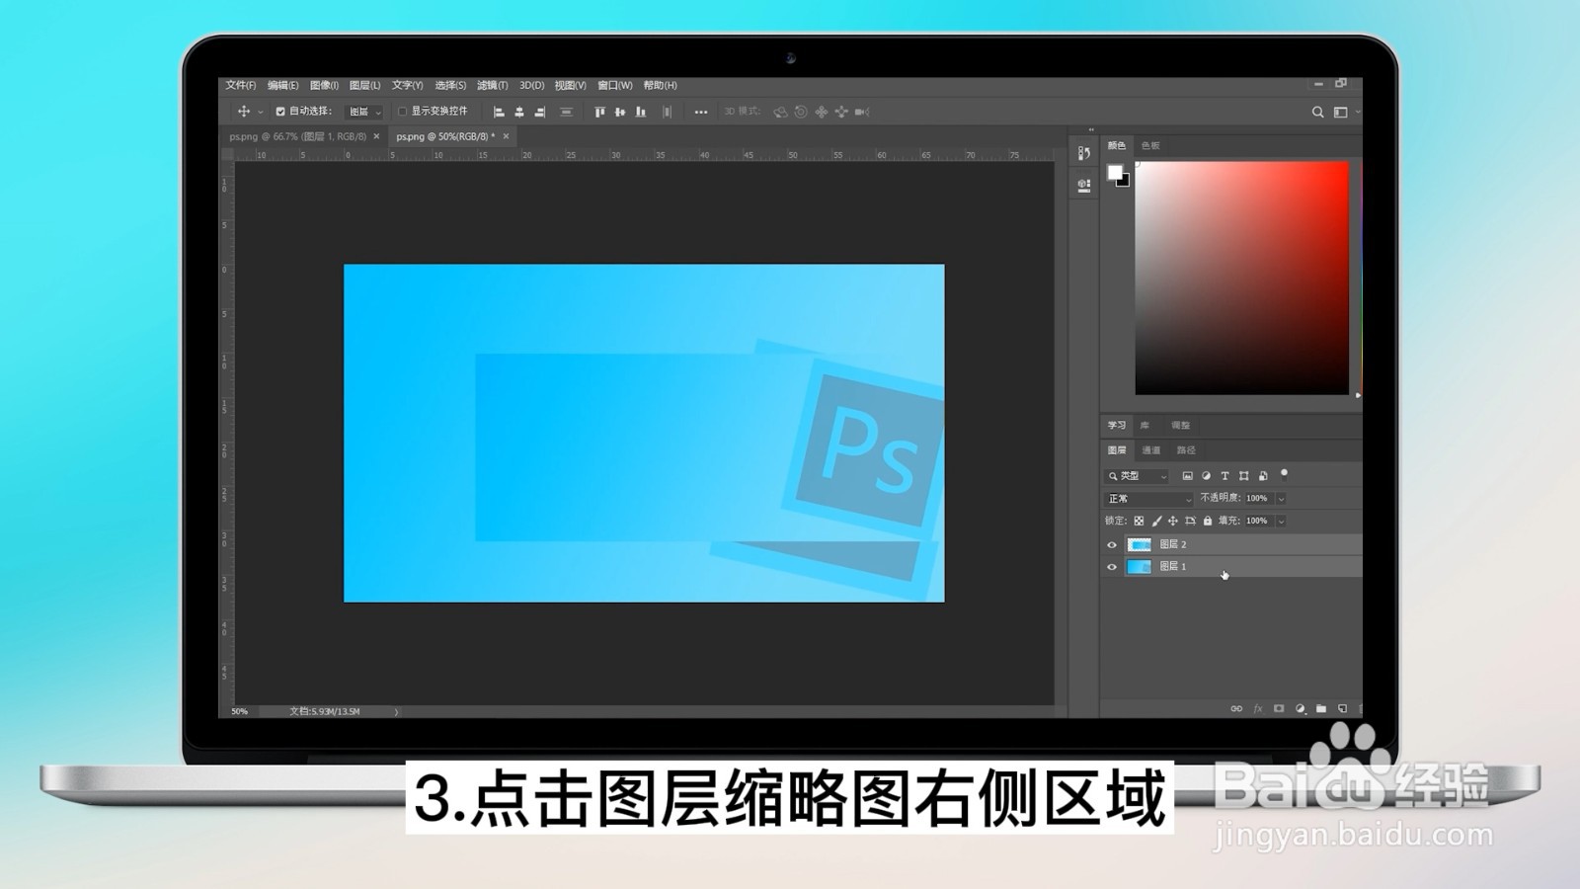This screenshot has width=1580, height=889.
Task: Expand the 不透明度 opacity slider arrow
Action: point(1281,499)
